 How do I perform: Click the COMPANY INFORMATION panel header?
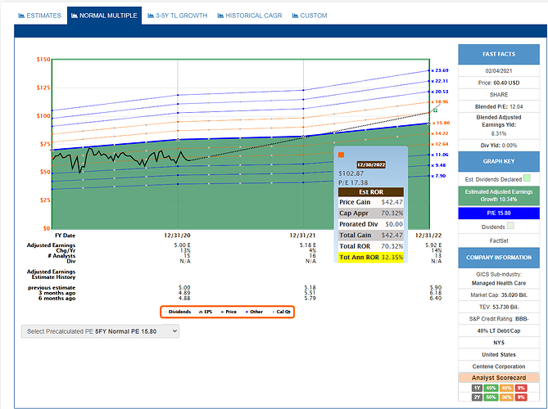coord(499,258)
